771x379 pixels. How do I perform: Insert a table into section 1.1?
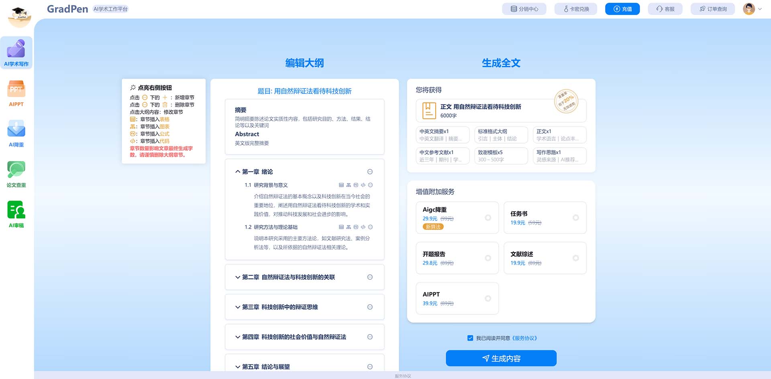click(x=341, y=185)
